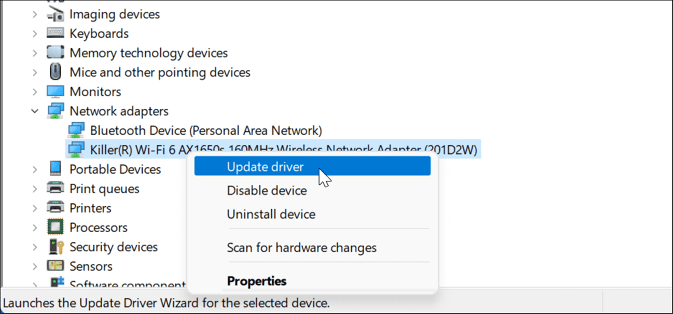
Task: Click the Mice and pointing devices icon
Action: click(55, 72)
